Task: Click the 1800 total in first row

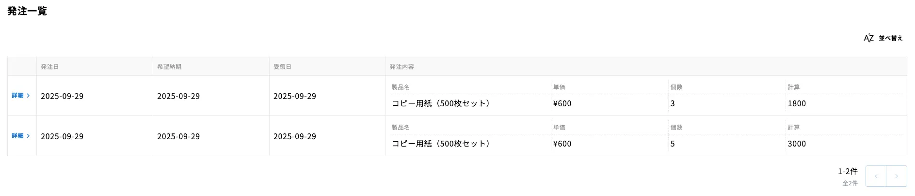Action: [x=797, y=103]
